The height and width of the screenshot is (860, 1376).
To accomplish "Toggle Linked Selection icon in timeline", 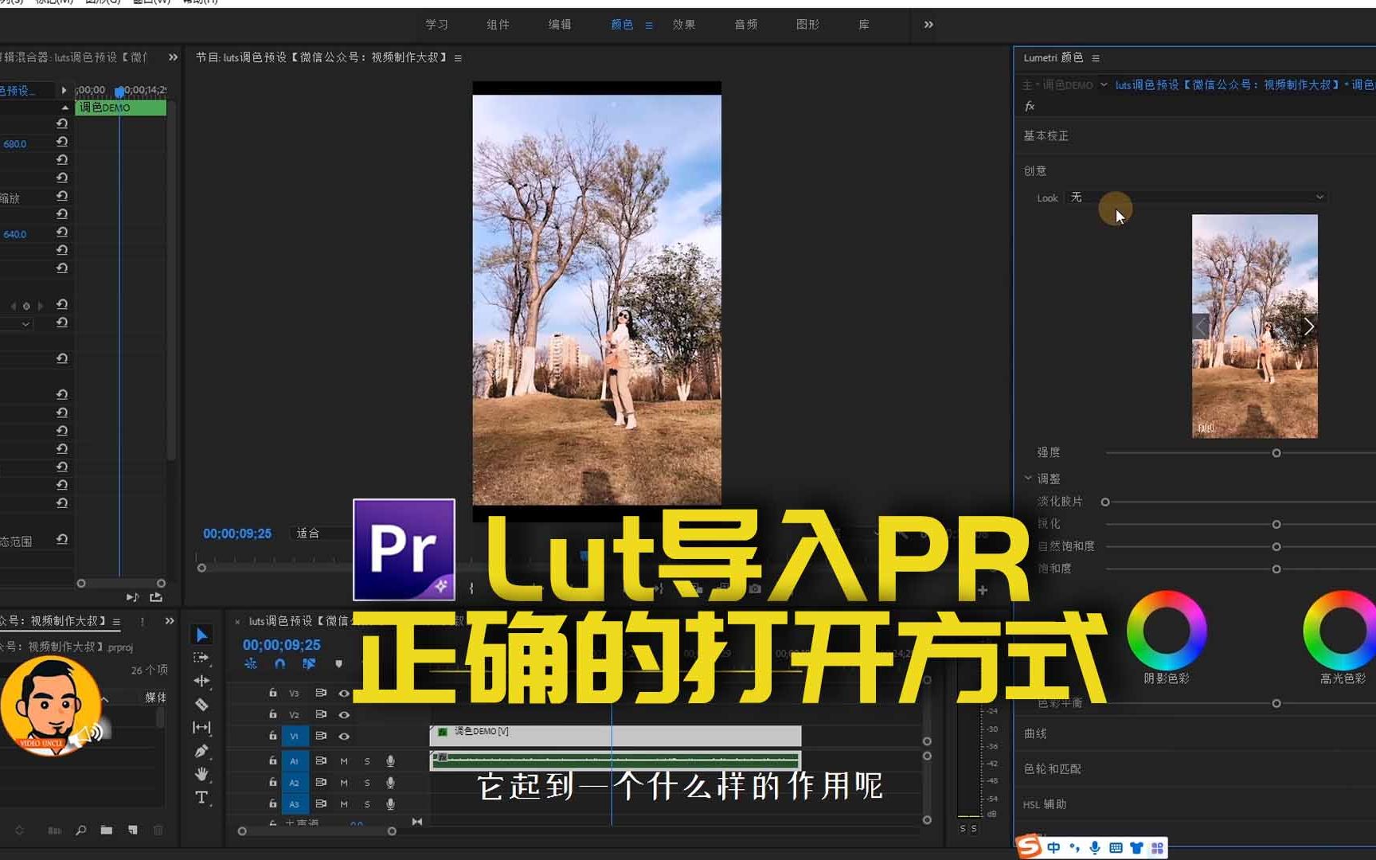I will click(309, 663).
